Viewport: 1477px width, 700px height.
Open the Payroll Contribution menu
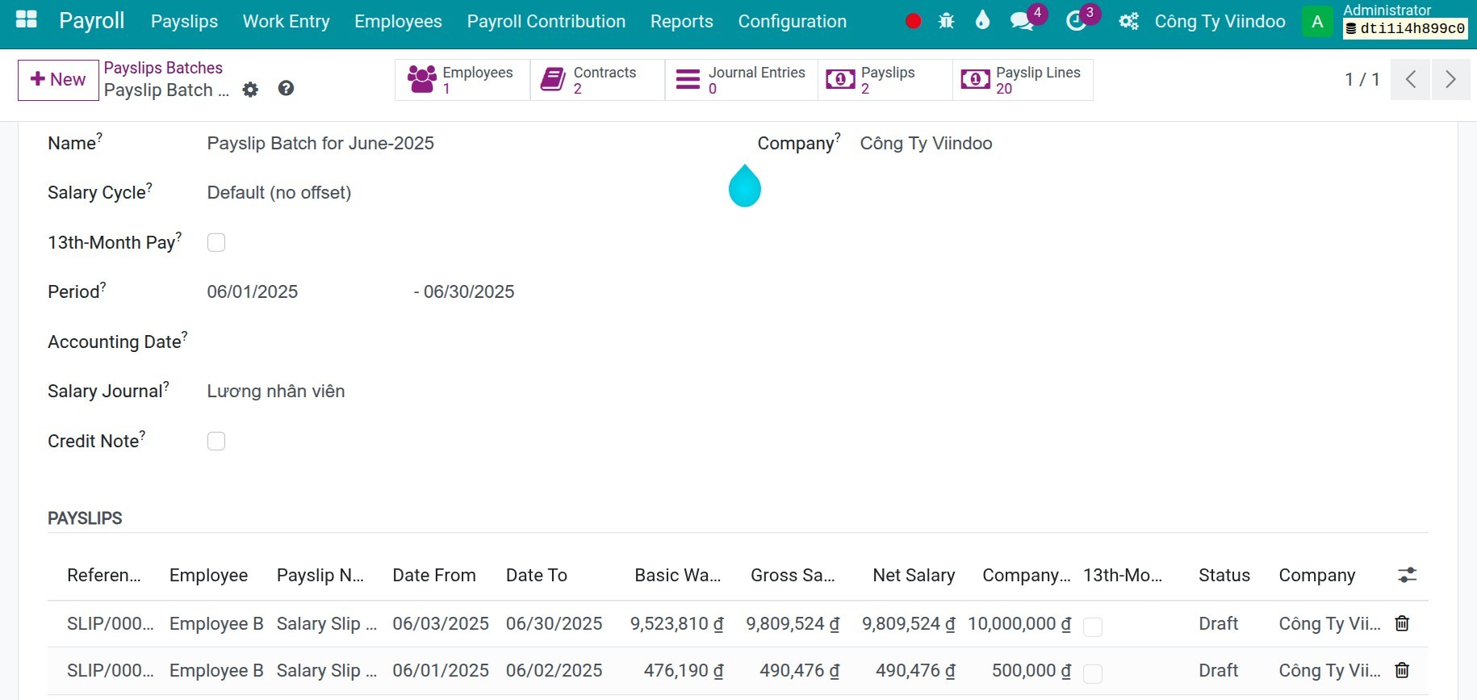pos(546,22)
